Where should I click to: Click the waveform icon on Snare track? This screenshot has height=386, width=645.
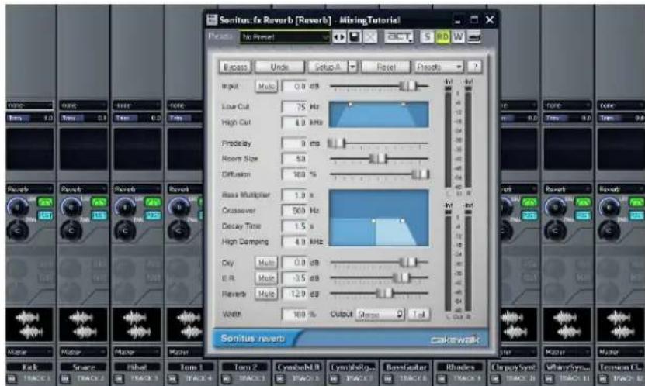pos(83,325)
